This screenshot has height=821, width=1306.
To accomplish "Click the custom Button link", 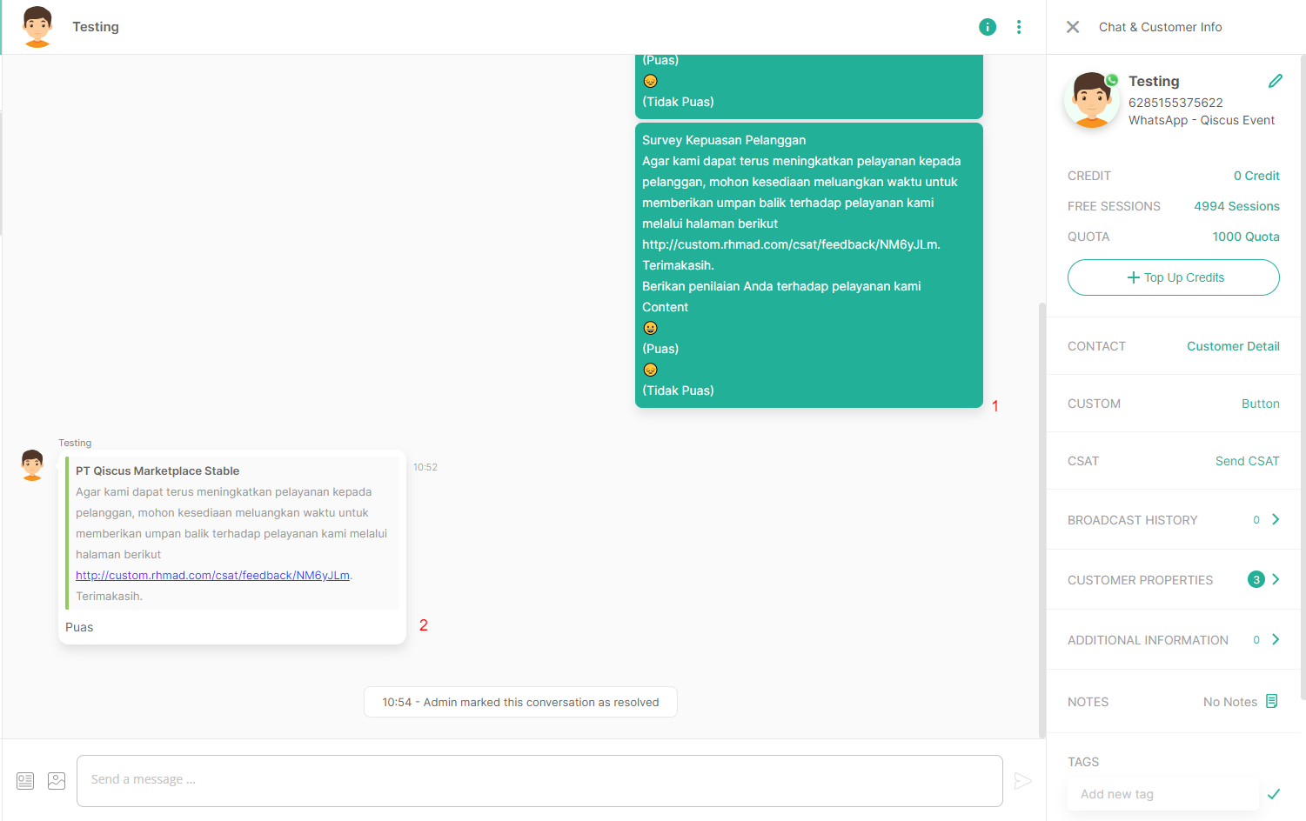I will pyautogui.click(x=1260, y=404).
